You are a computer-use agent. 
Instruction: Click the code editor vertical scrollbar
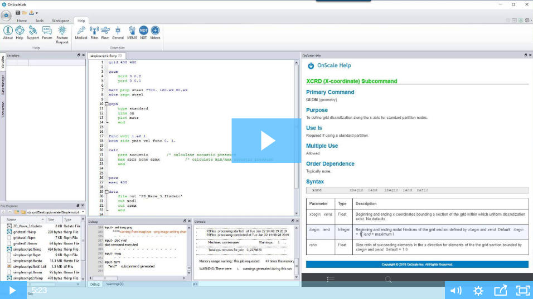click(297, 138)
